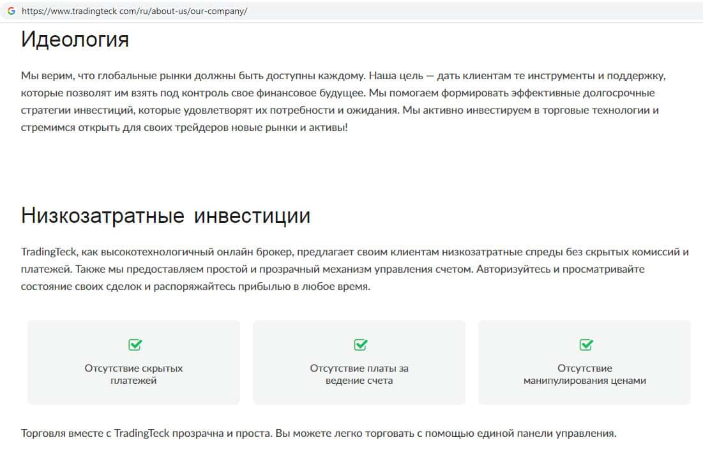Click green checkmark above 'Отсутствие скрытых платежей'
Screen dimensions: 703x463
coord(135,345)
